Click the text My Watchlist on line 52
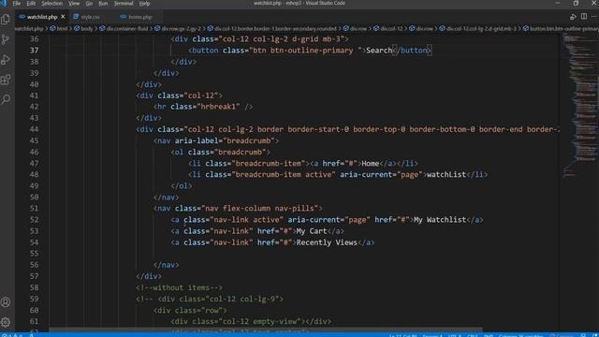The height and width of the screenshot is (337, 599). pos(440,220)
